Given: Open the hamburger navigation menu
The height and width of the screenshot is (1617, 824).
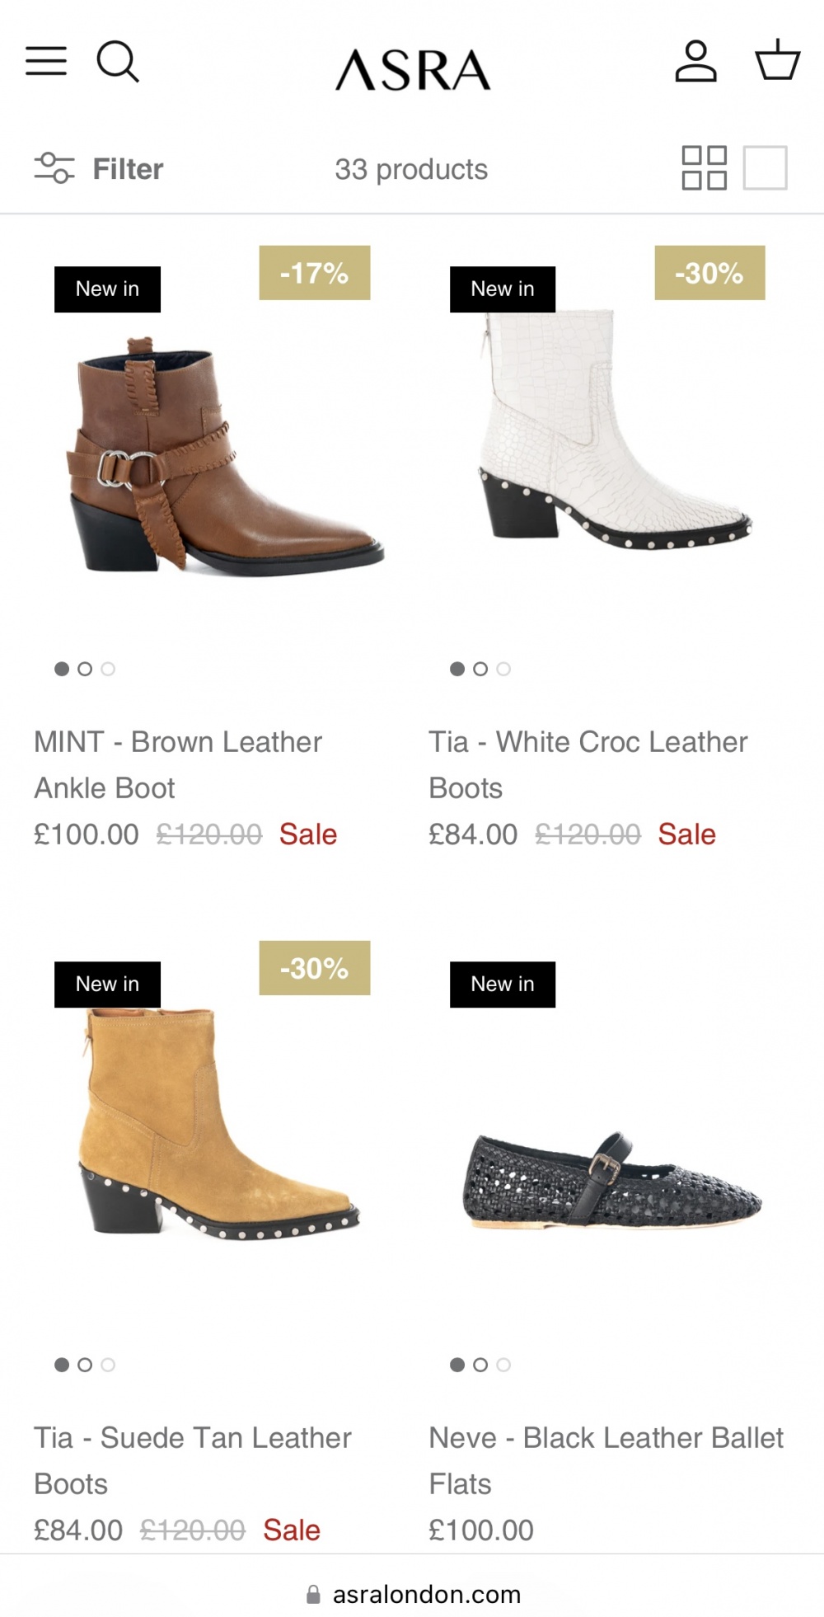Looking at the screenshot, I should (46, 61).
